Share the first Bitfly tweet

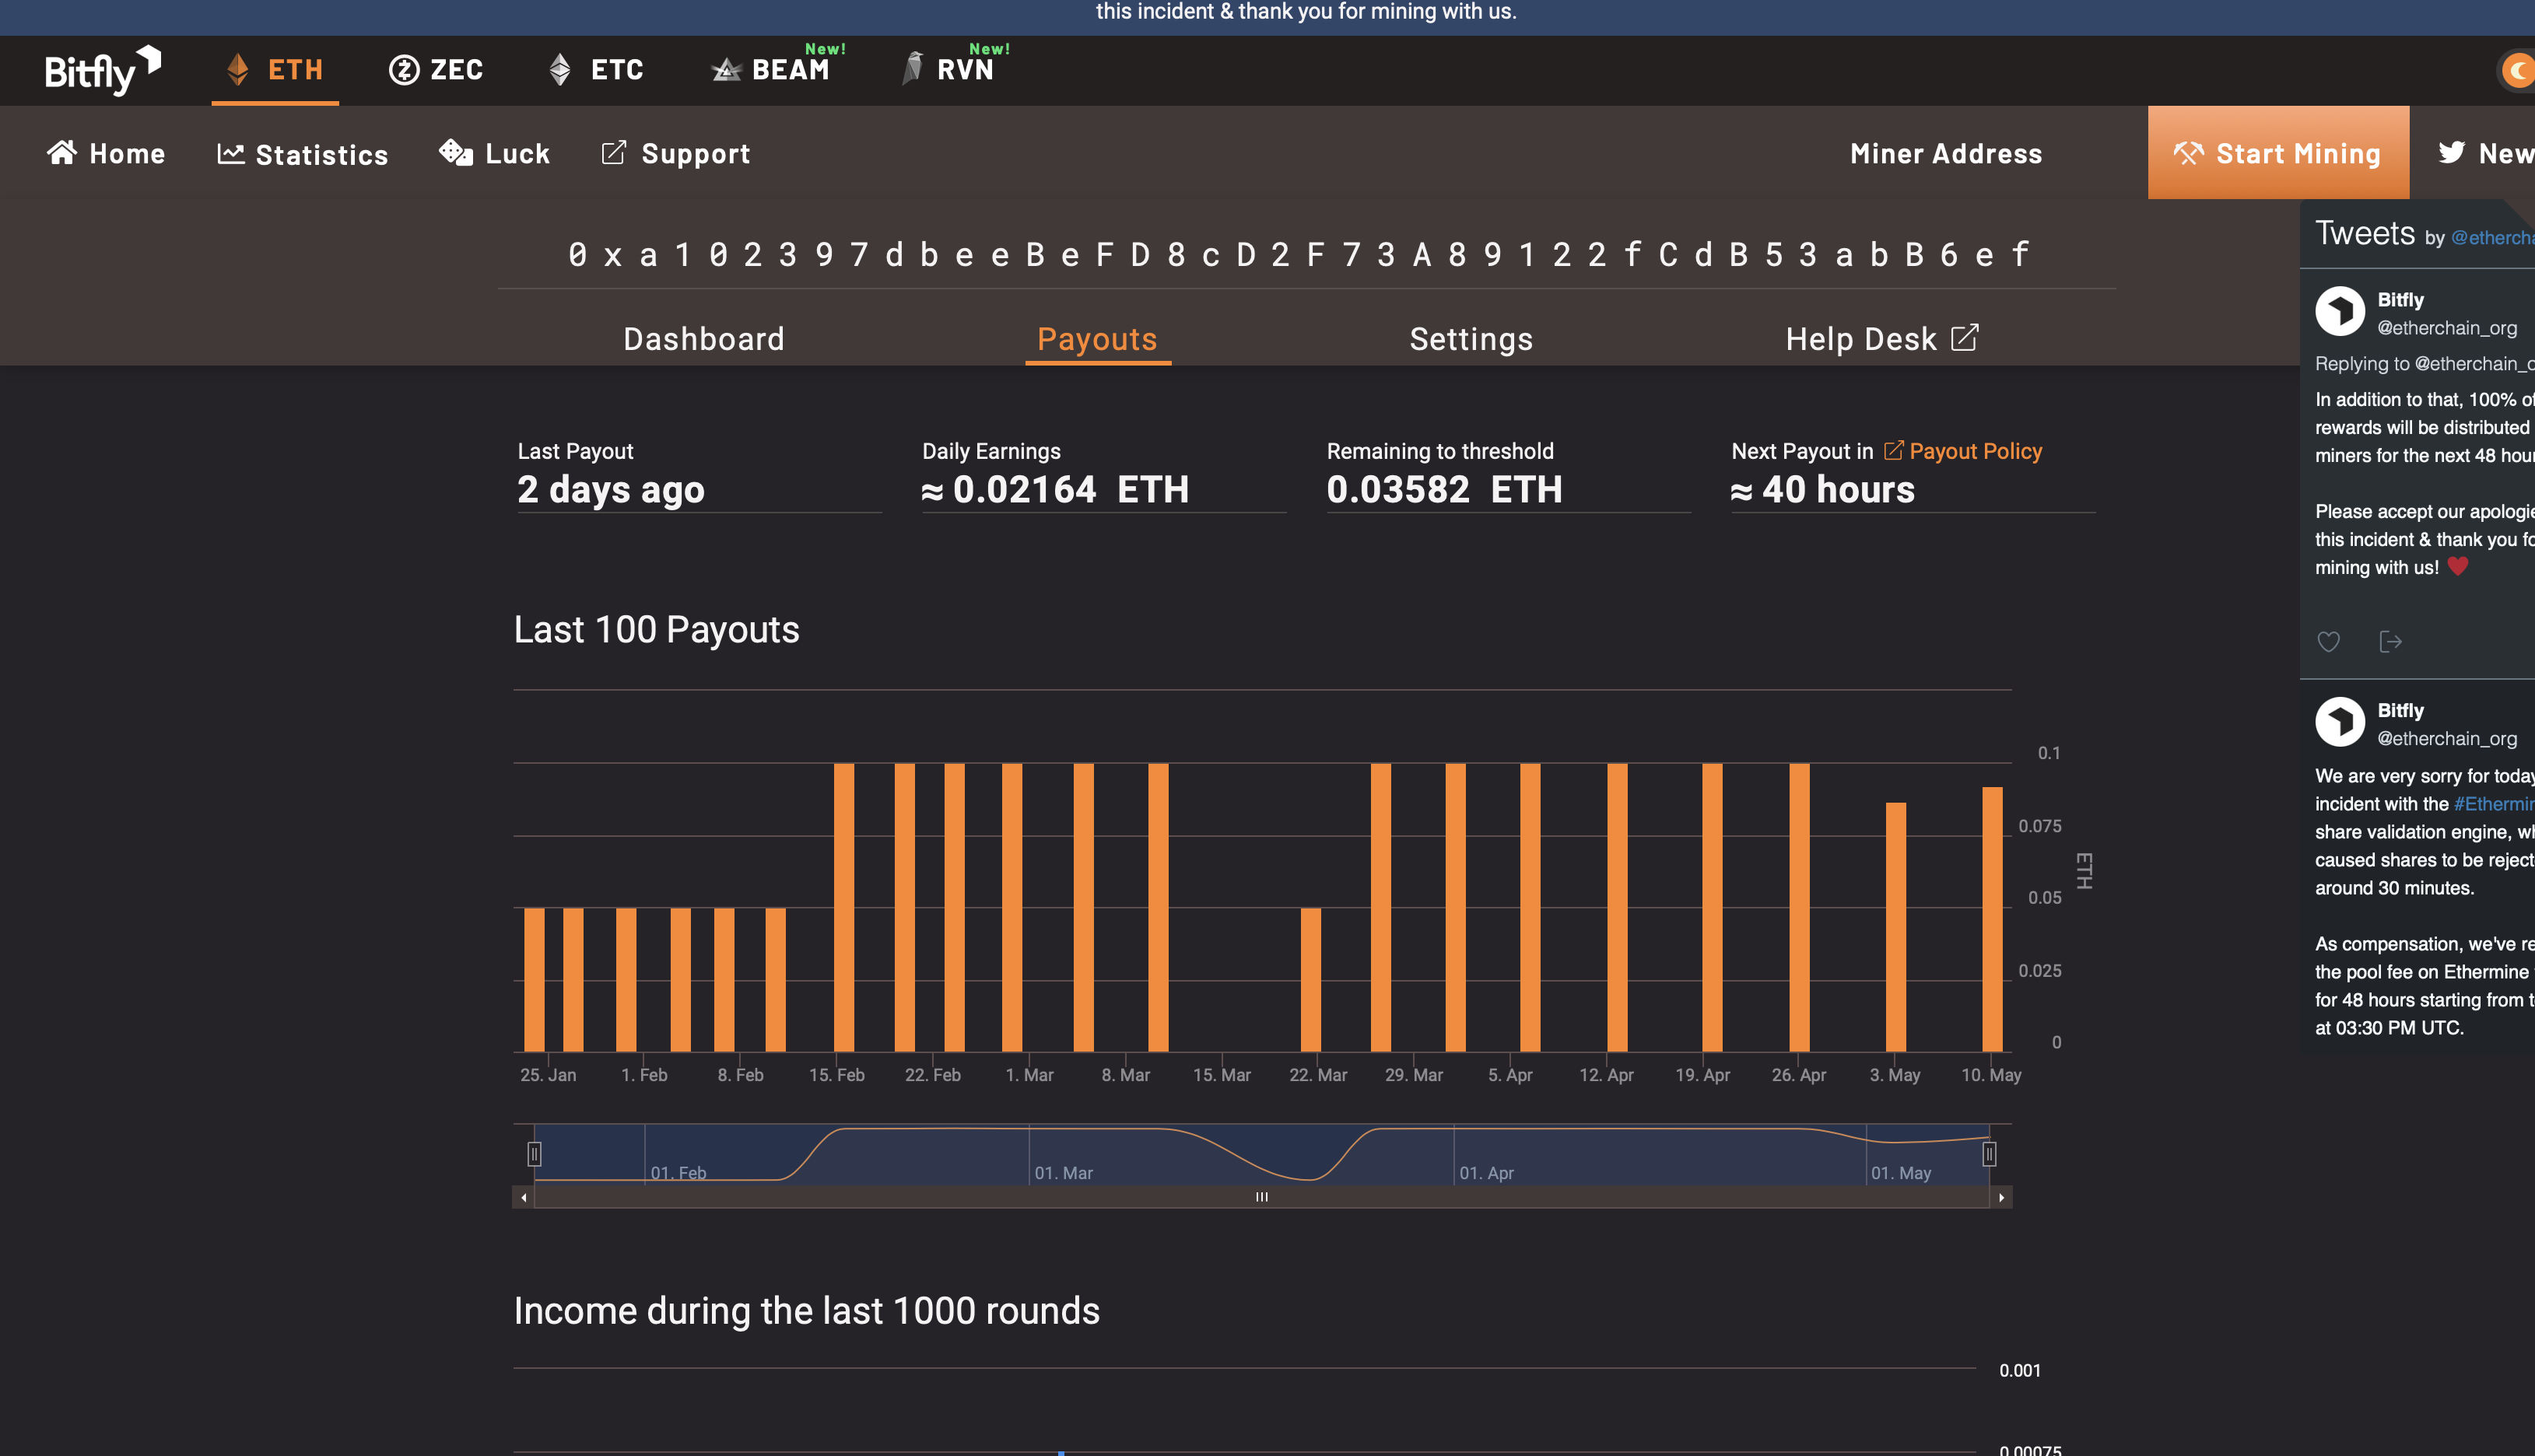[2390, 642]
